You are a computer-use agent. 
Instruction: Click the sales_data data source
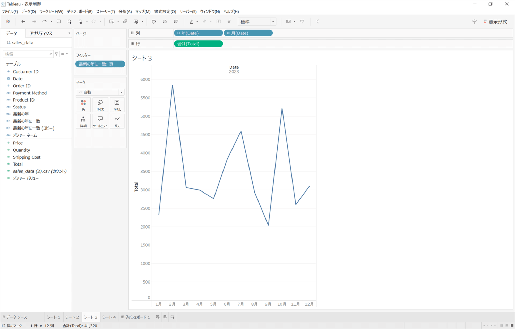click(23, 43)
